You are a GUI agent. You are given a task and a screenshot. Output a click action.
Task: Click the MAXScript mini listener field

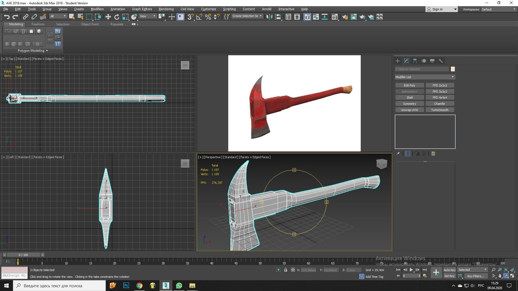(14, 276)
